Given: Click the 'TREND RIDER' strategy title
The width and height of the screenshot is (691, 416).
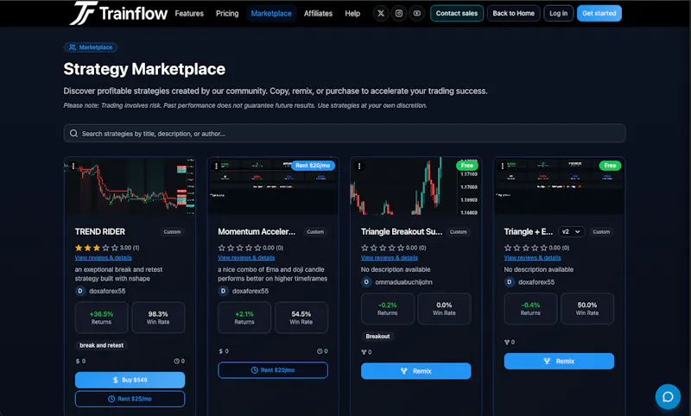Looking at the screenshot, I should pos(100,231).
